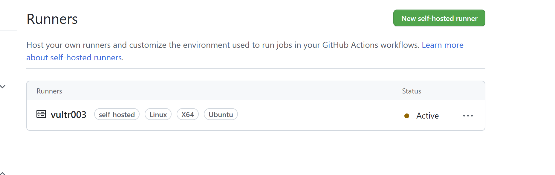Image resolution: width=555 pixels, height=175 pixels.
Task: Click the vultr003 runner name
Action: click(x=69, y=114)
